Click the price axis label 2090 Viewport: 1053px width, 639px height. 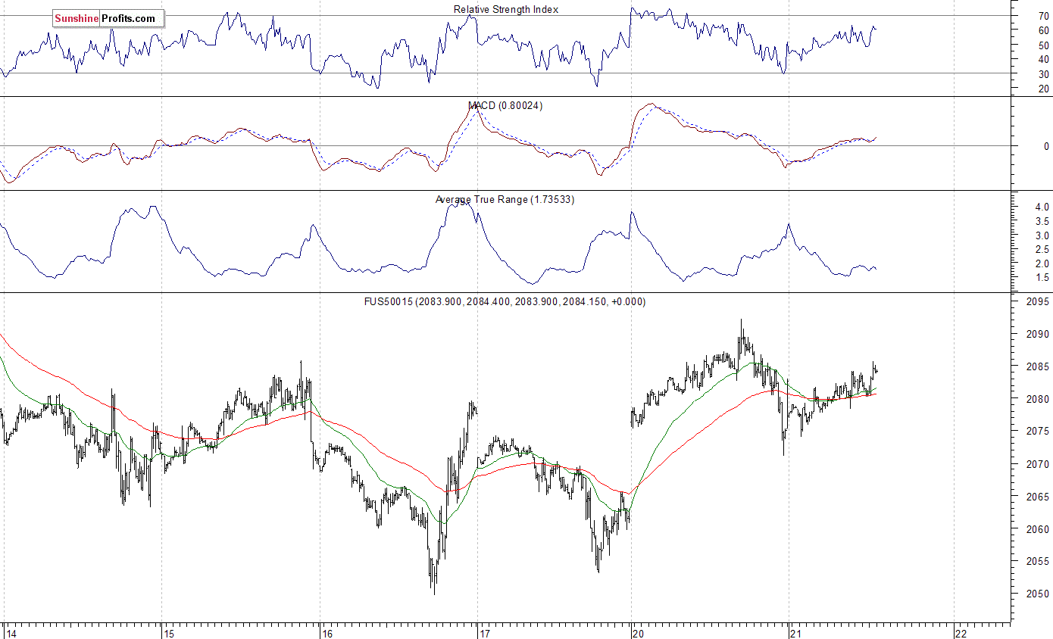(x=1039, y=334)
